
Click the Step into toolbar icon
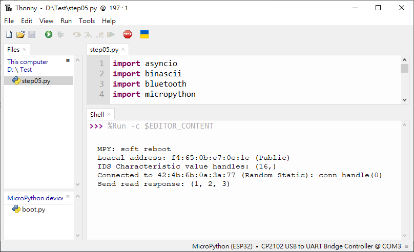click(88, 34)
